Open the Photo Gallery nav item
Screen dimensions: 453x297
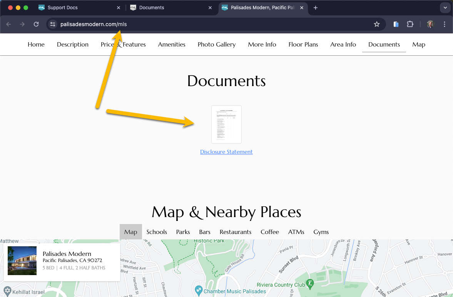[217, 45]
